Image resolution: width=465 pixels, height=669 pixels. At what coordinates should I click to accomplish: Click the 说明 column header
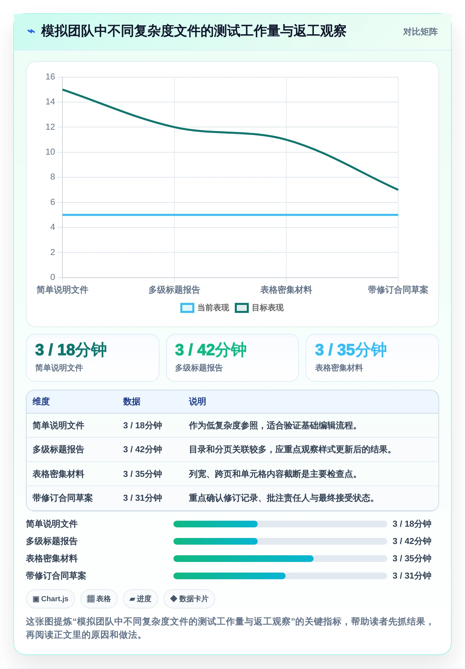coord(198,402)
